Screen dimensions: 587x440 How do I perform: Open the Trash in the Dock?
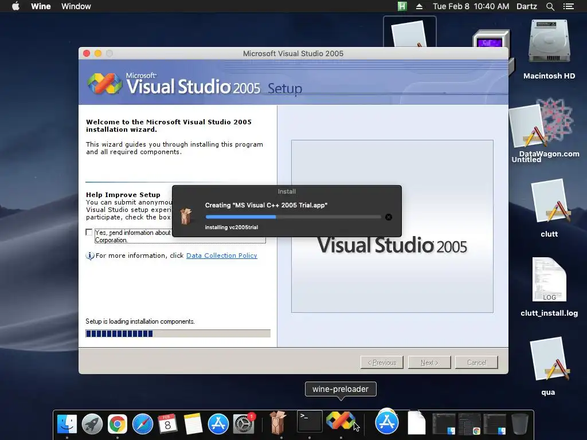point(520,424)
